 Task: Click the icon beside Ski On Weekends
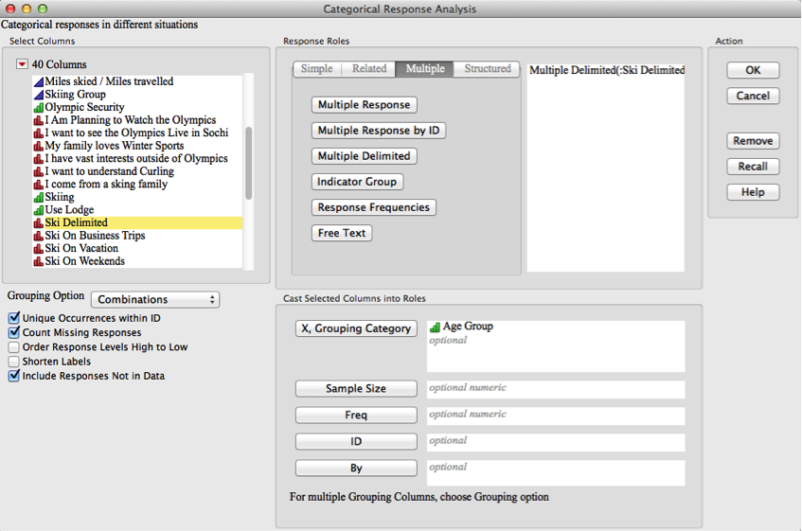(39, 261)
